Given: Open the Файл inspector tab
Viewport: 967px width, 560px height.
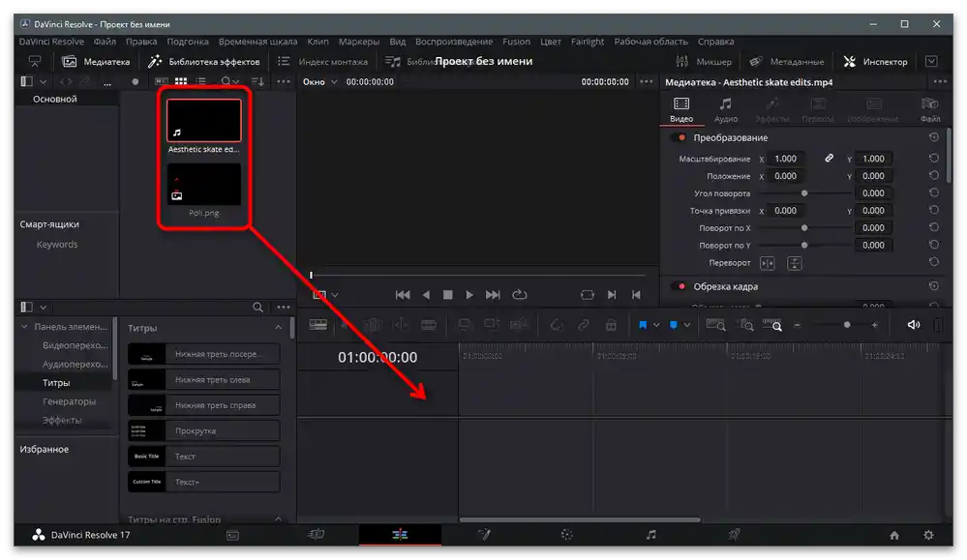Looking at the screenshot, I should coord(929,109).
